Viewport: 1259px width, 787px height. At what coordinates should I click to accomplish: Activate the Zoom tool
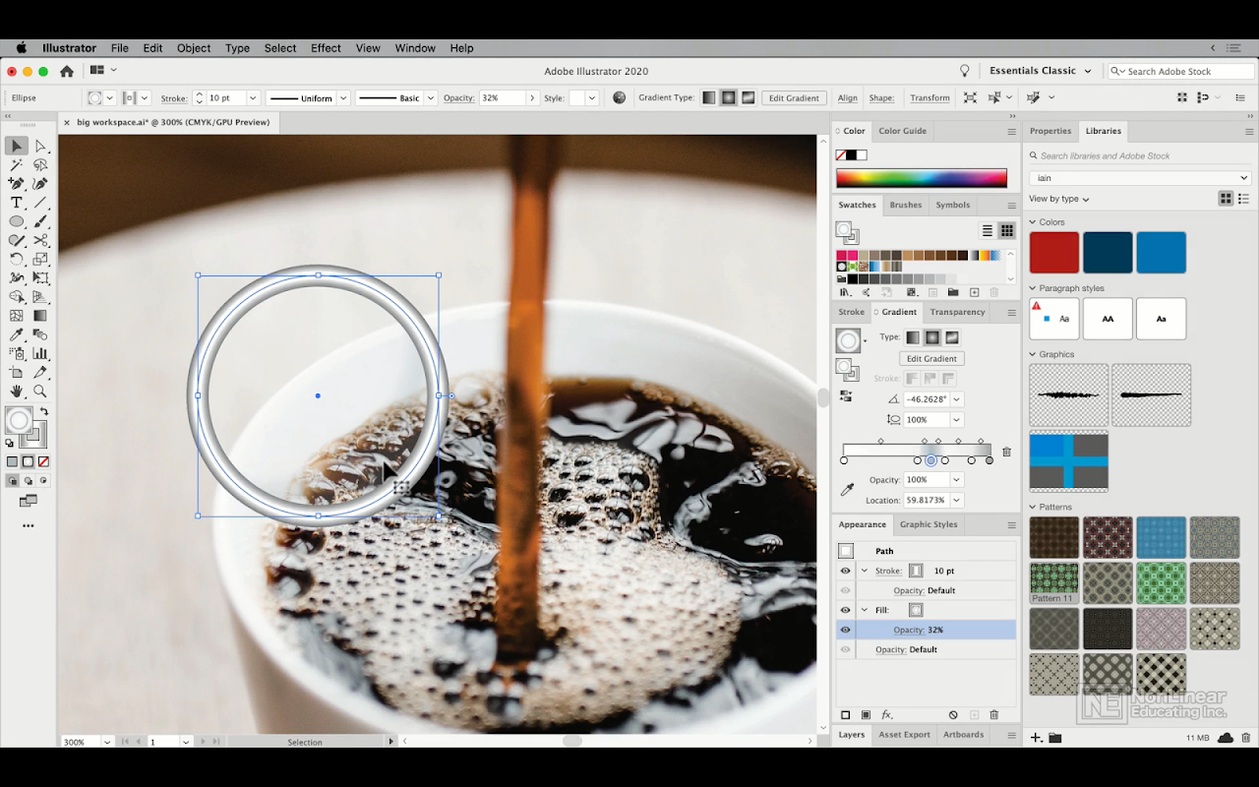pyautogui.click(x=40, y=392)
